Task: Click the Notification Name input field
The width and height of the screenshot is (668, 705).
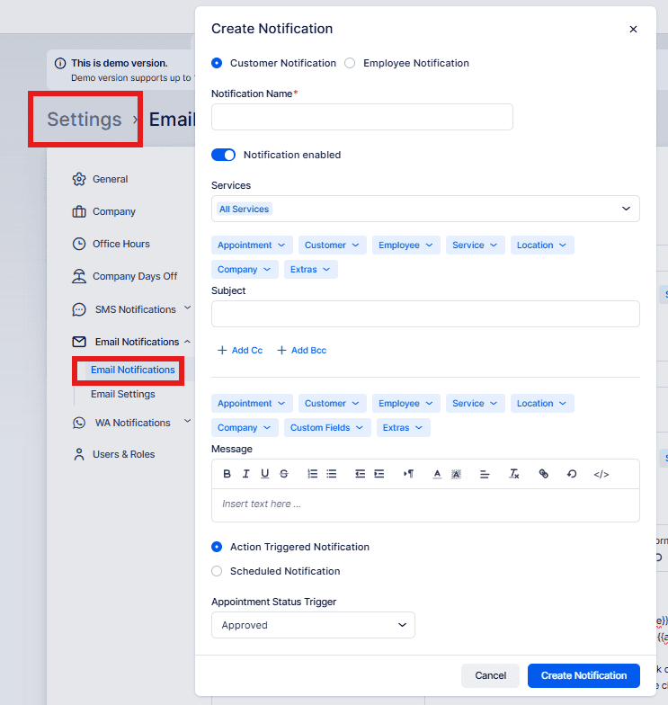Action: (x=361, y=117)
